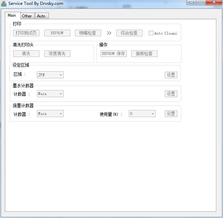Click the >> arrow in the 打印 section
This screenshot has height=218, width=223.
click(x=109, y=33)
